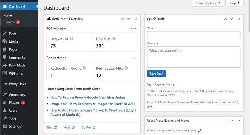This screenshot has width=250, height=135.
Task: Click the pencil edit icon beside event location
Action: 200,131
